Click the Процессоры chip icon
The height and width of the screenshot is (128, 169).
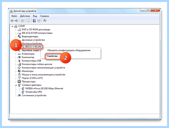pos(19,82)
